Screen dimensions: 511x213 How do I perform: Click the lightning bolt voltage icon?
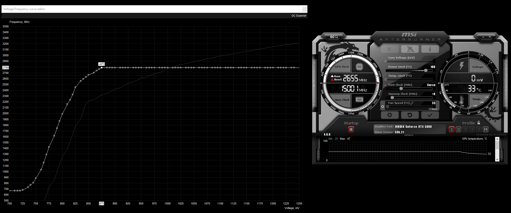pos(461,66)
